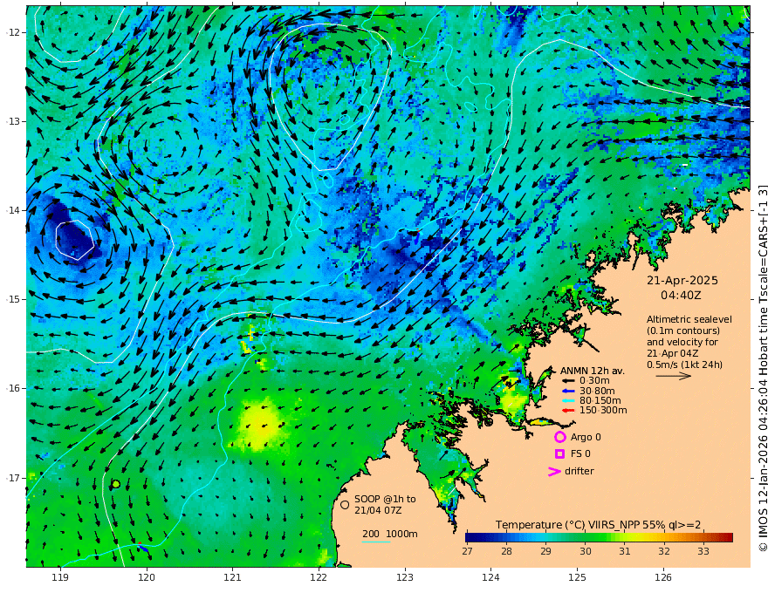Viewport: 768px width, 593px height.
Task: Click the small blue-red marker at bottom left near 120E
Action: point(142,547)
